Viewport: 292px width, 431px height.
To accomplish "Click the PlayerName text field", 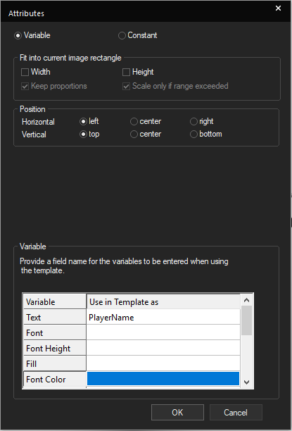I will point(163,318).
